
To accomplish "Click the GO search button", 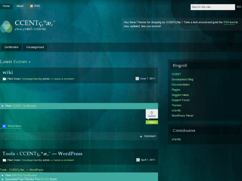I will coord(239,7).
